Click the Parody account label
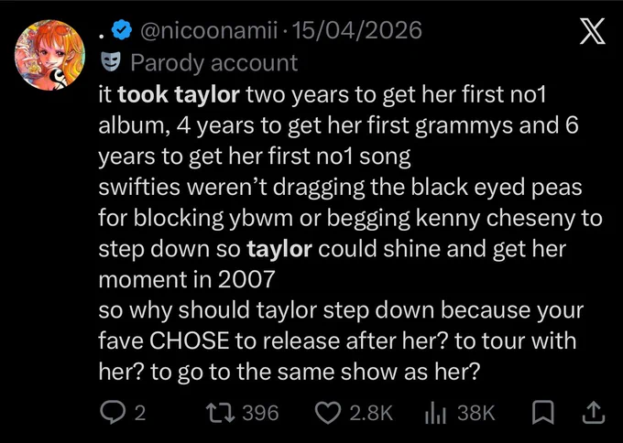Screen dimensions: 623x443 (x=214, y=63)
